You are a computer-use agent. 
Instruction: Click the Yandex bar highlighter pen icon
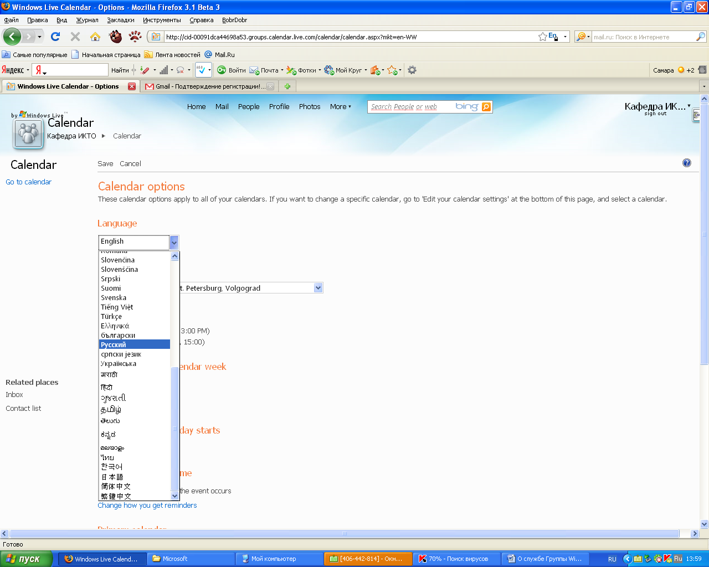[145, 70]
